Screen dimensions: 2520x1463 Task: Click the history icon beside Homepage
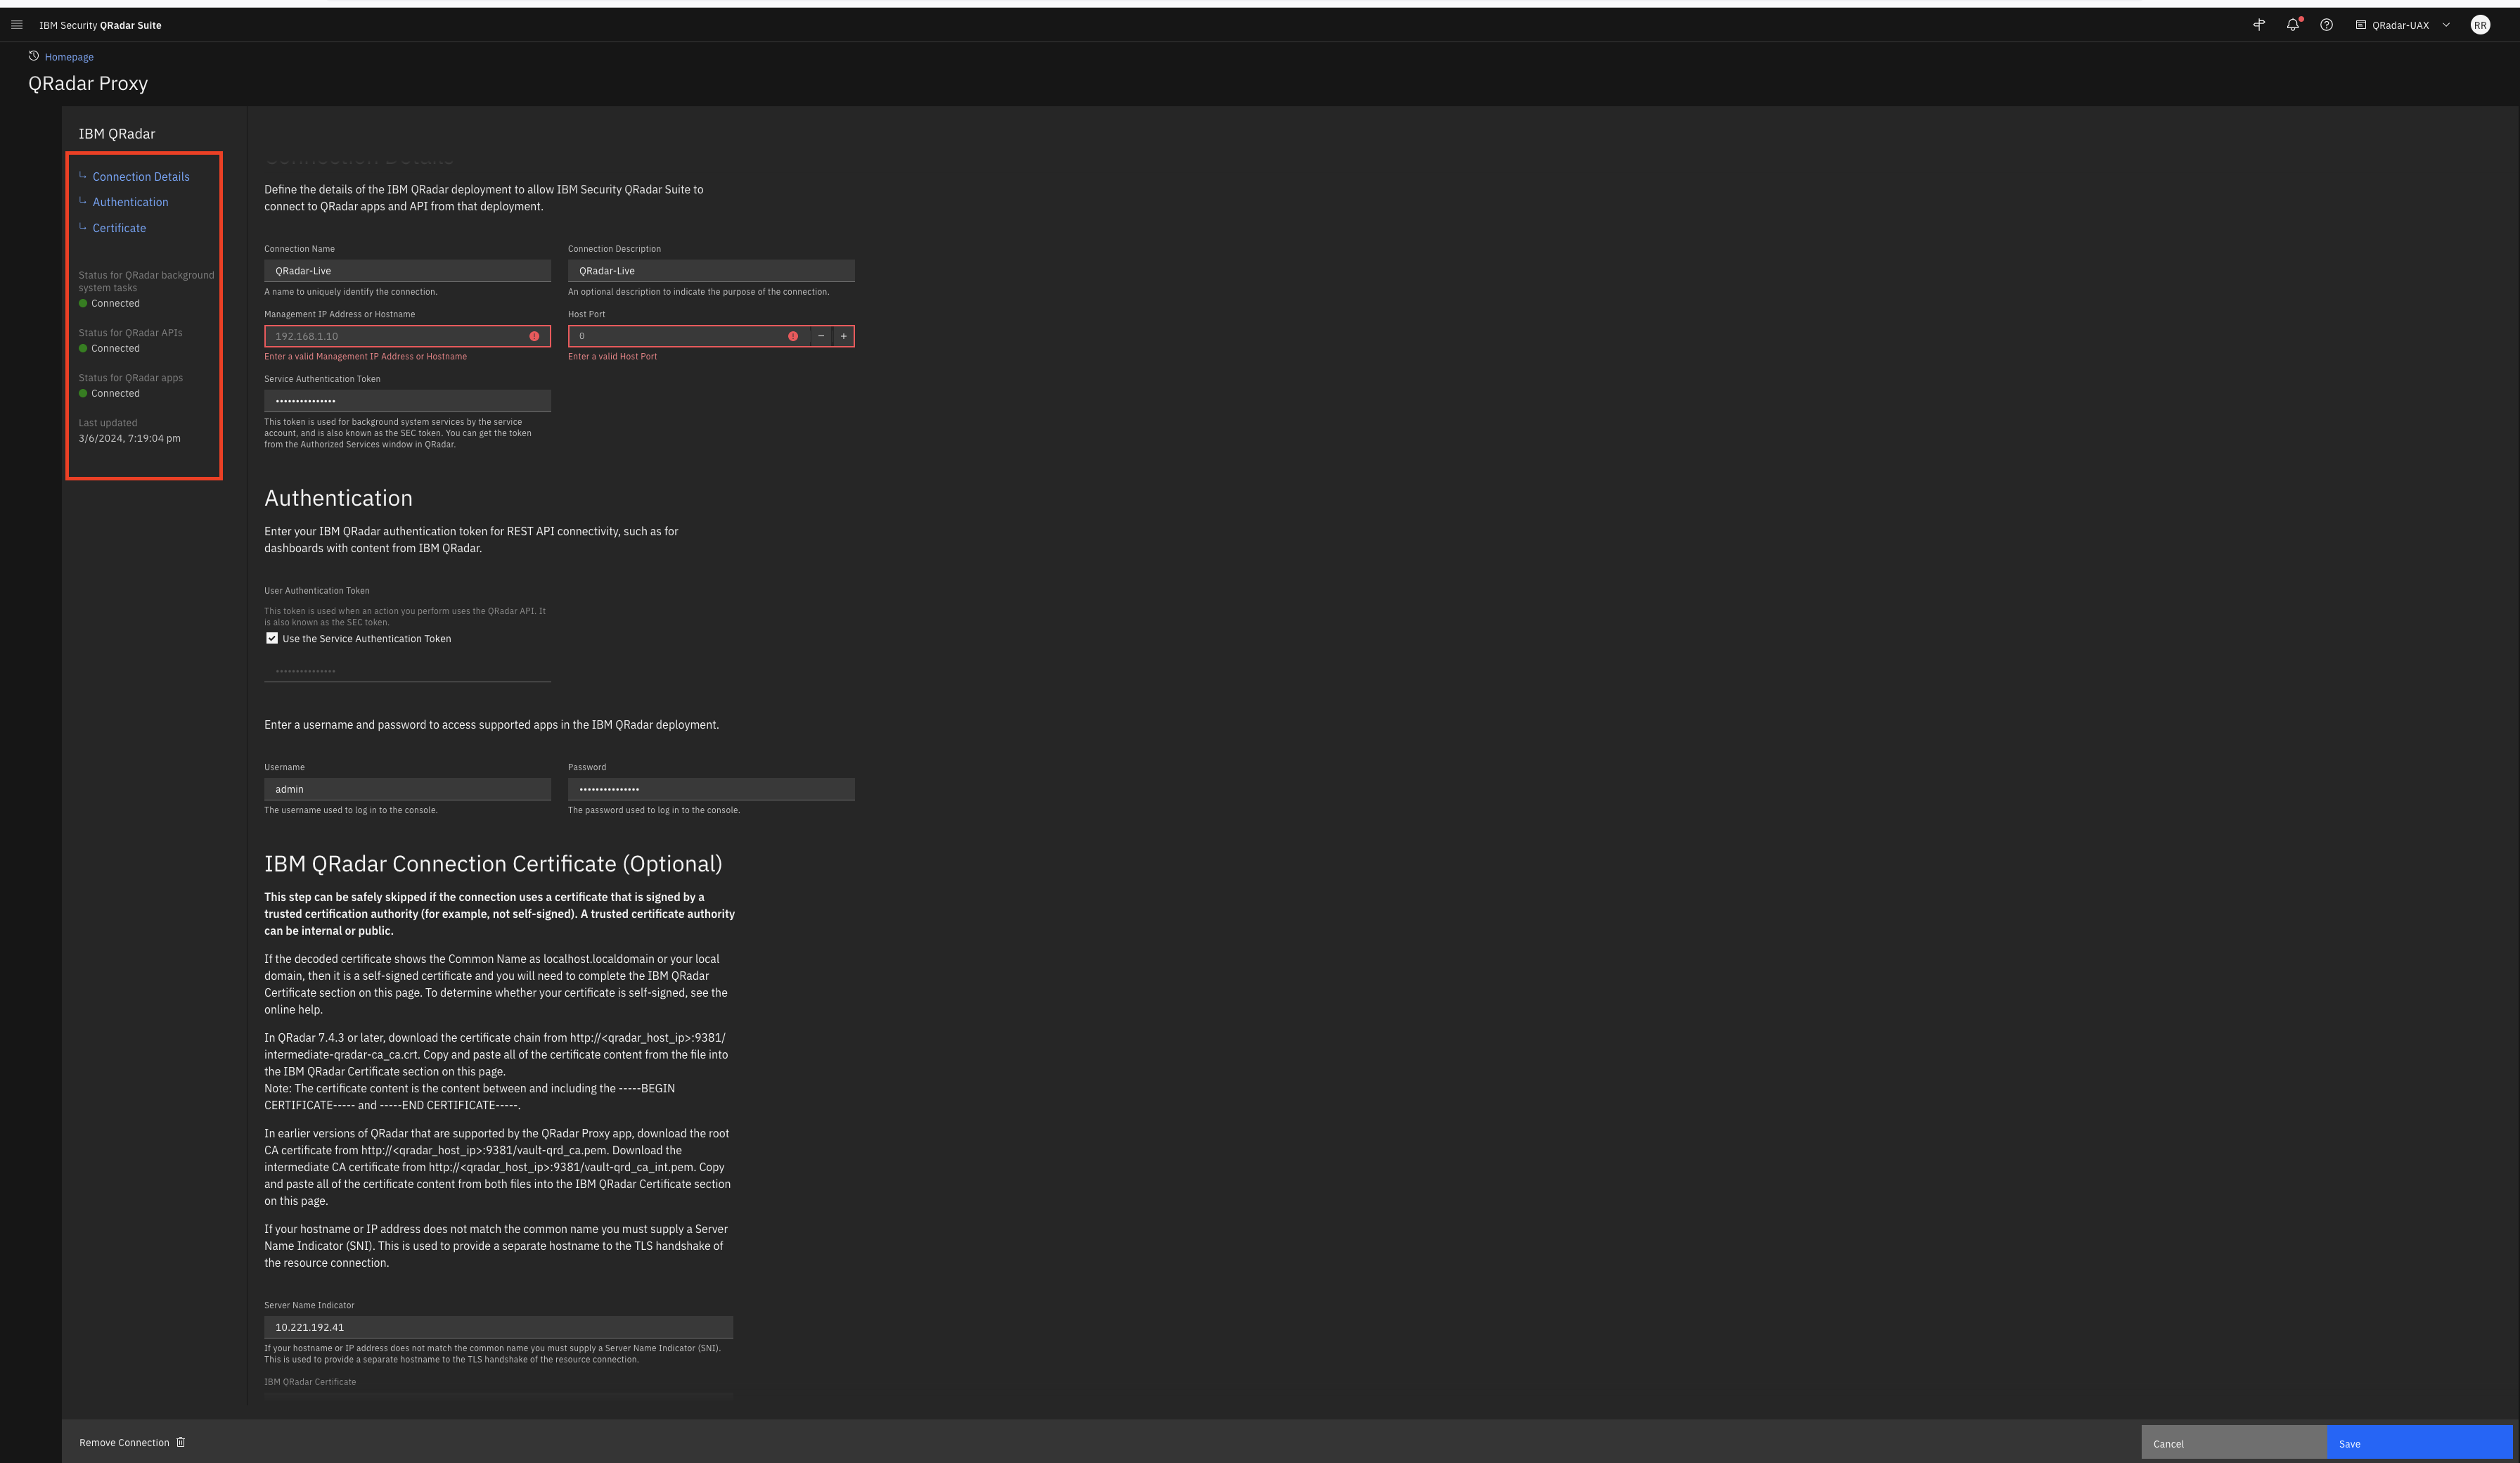[x=34, y=56]
